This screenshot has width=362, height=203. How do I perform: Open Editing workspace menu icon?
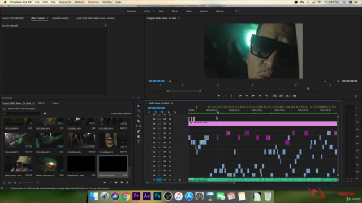pos(153,11)
